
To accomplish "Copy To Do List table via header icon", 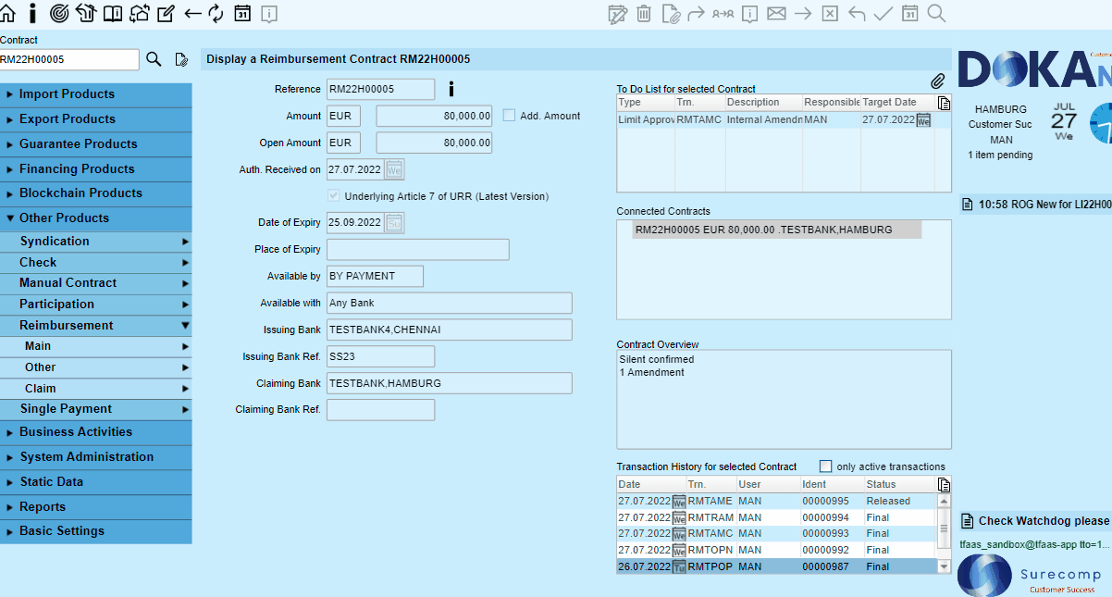I will click(944, 103).
